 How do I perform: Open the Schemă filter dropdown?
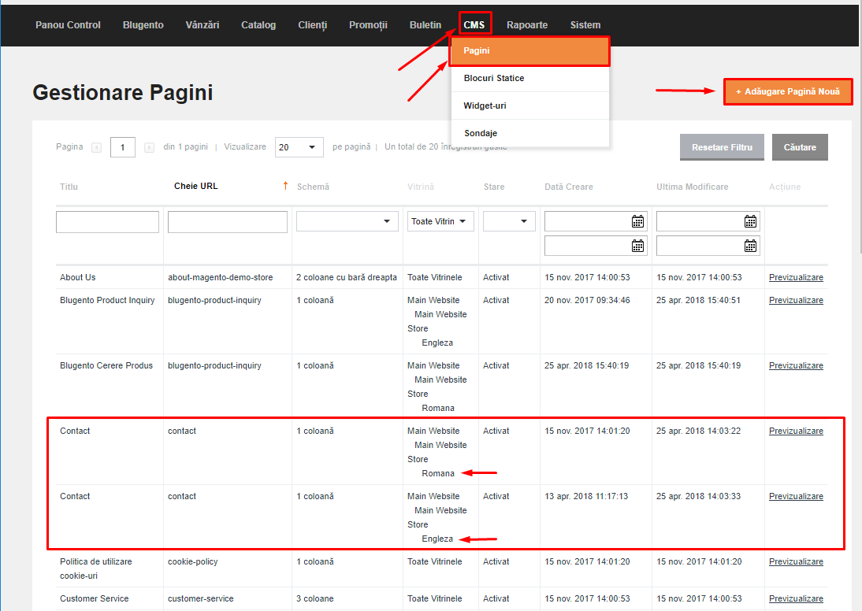pyautogui.click(x=347, y=221)
